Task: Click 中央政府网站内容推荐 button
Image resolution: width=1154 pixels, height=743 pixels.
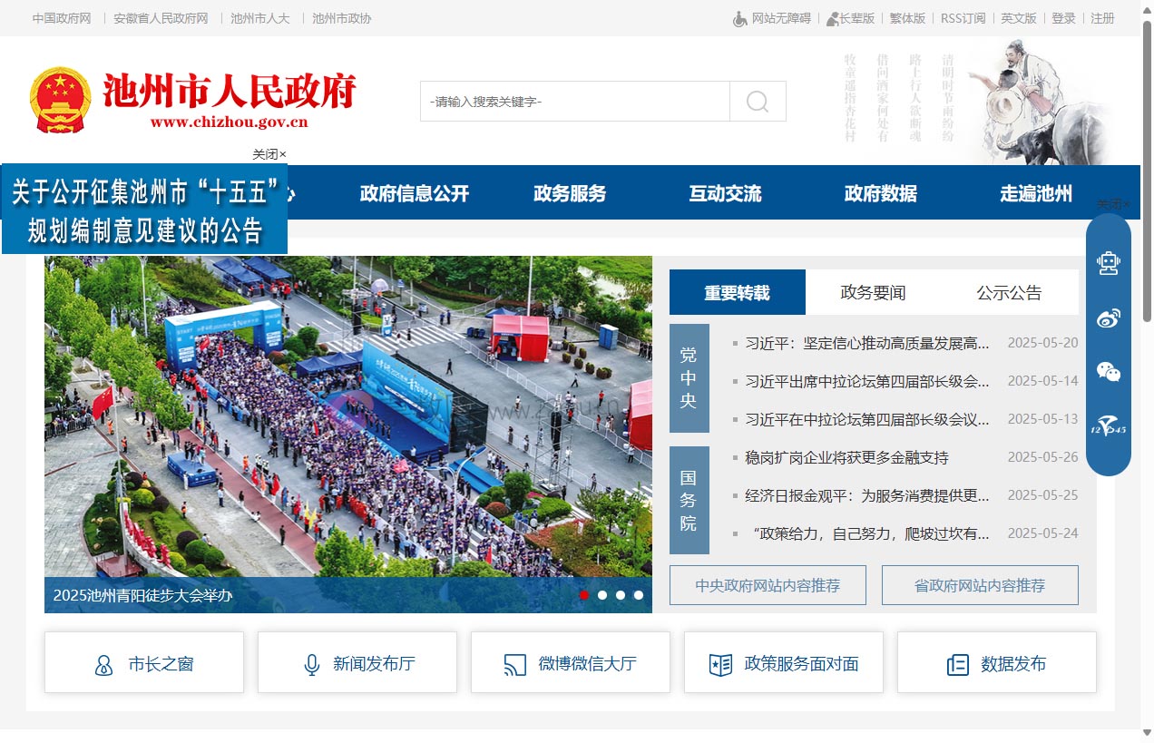Action: [768, 585]
